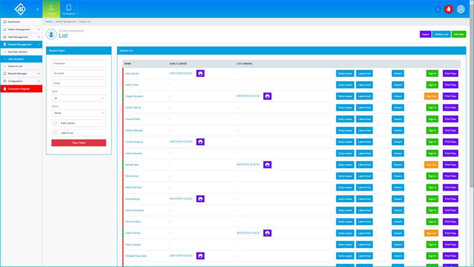
Task: Click the Firstname input field
Action: click(x=78, y=64)
